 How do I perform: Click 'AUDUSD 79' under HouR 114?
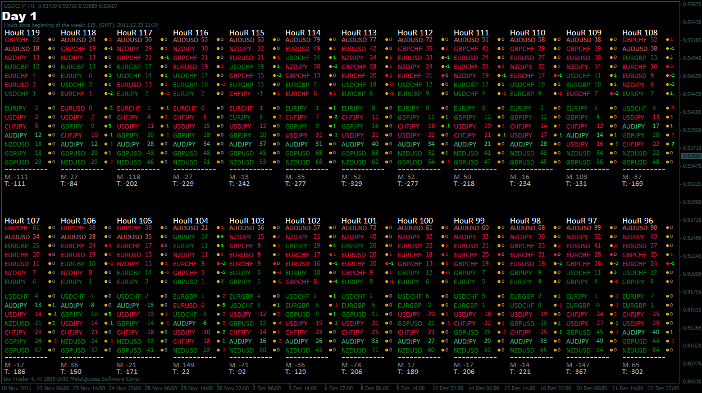pyautogui.click(x=303, y=40)
